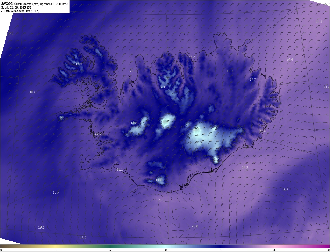Image resolution: width=330 pixels, height=252 pixels.
Task: Click the 18.5 value over the sea
Action: [x=285, y=190]
